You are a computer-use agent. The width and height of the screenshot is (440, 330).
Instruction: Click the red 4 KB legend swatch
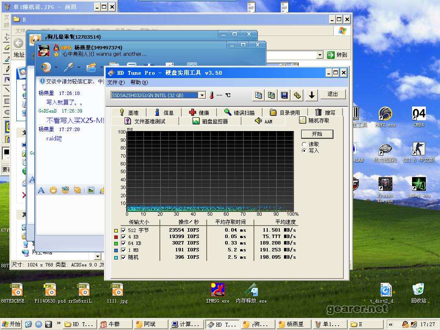pyautogui.click(x=116, y=237)
